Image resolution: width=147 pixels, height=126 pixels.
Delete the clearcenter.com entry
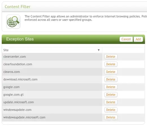tap(111, 57)
